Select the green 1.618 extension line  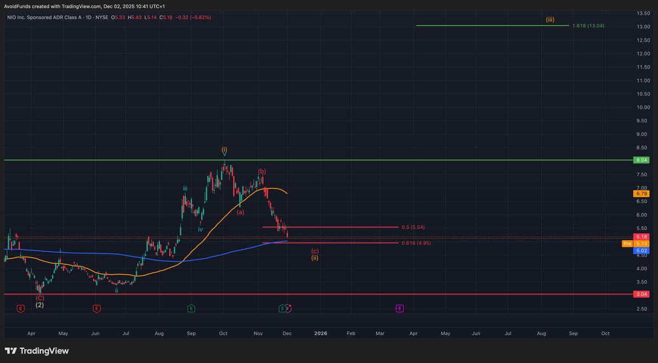pyautogui.click(x=492, y=25)
